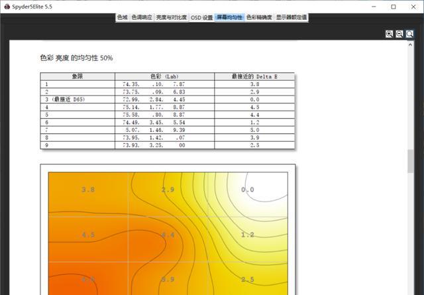This screenshot has height=295, width=424.
Task: Click Lab value 75.14, 1.77, 8.87
Action: coord(154,107)
